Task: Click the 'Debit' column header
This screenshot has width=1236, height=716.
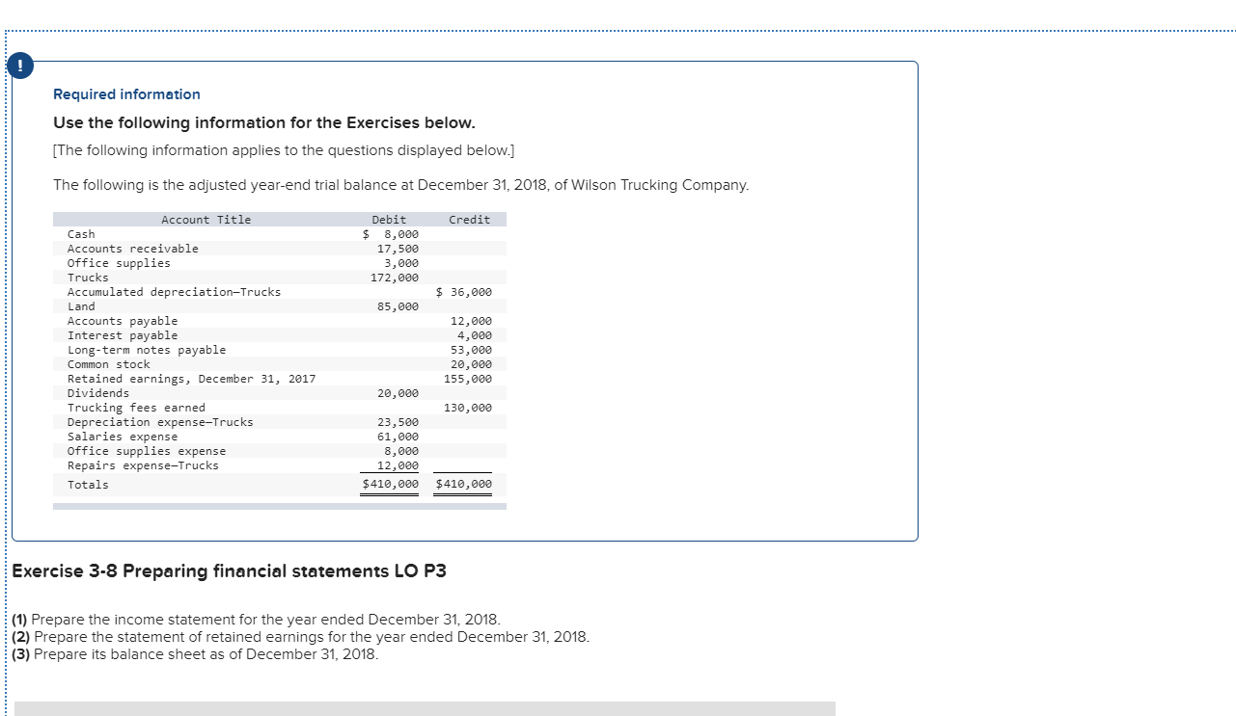Action: [389, 220]
